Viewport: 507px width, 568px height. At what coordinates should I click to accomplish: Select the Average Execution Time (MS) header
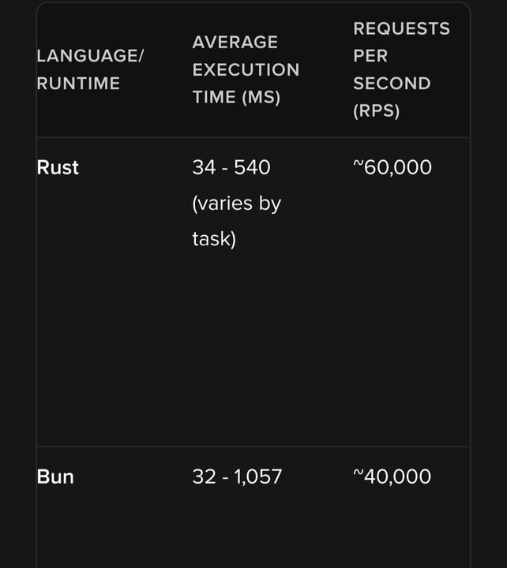(x=246, y=69)
